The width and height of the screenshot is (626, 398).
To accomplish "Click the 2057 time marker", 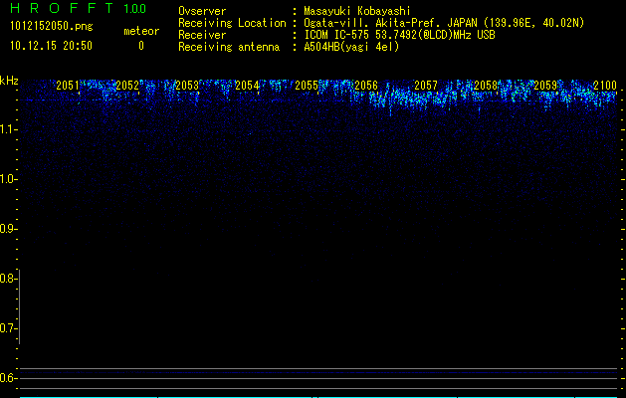I will point(426,86).
